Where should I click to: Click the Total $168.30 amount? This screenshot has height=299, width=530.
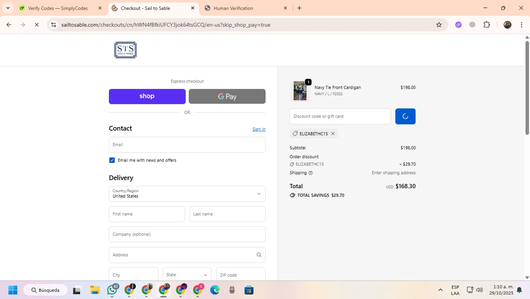tap(405, 186)
